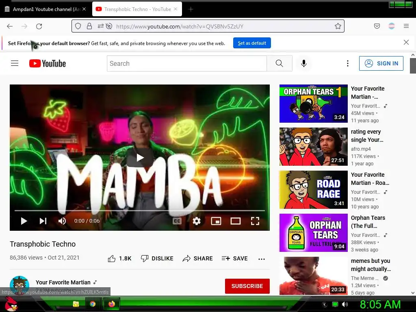Open more actions below the video
Screen dimensions: 416x312
(x=262, y=259)
